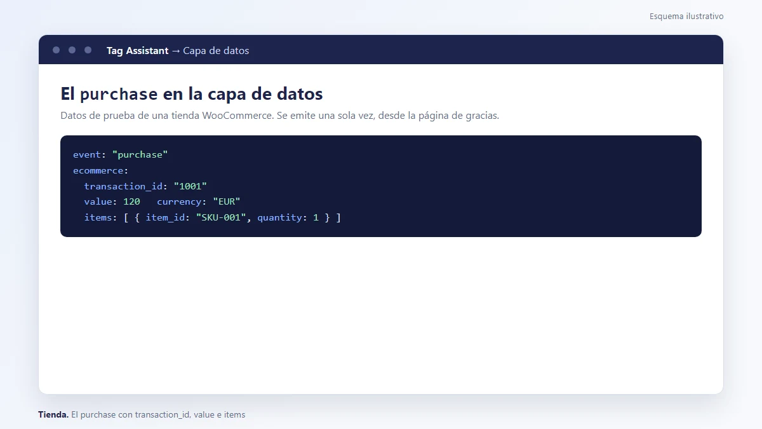Click the subtitle about 'tienda WooCommerce'

pyautogui.click(x=279, y=116)
